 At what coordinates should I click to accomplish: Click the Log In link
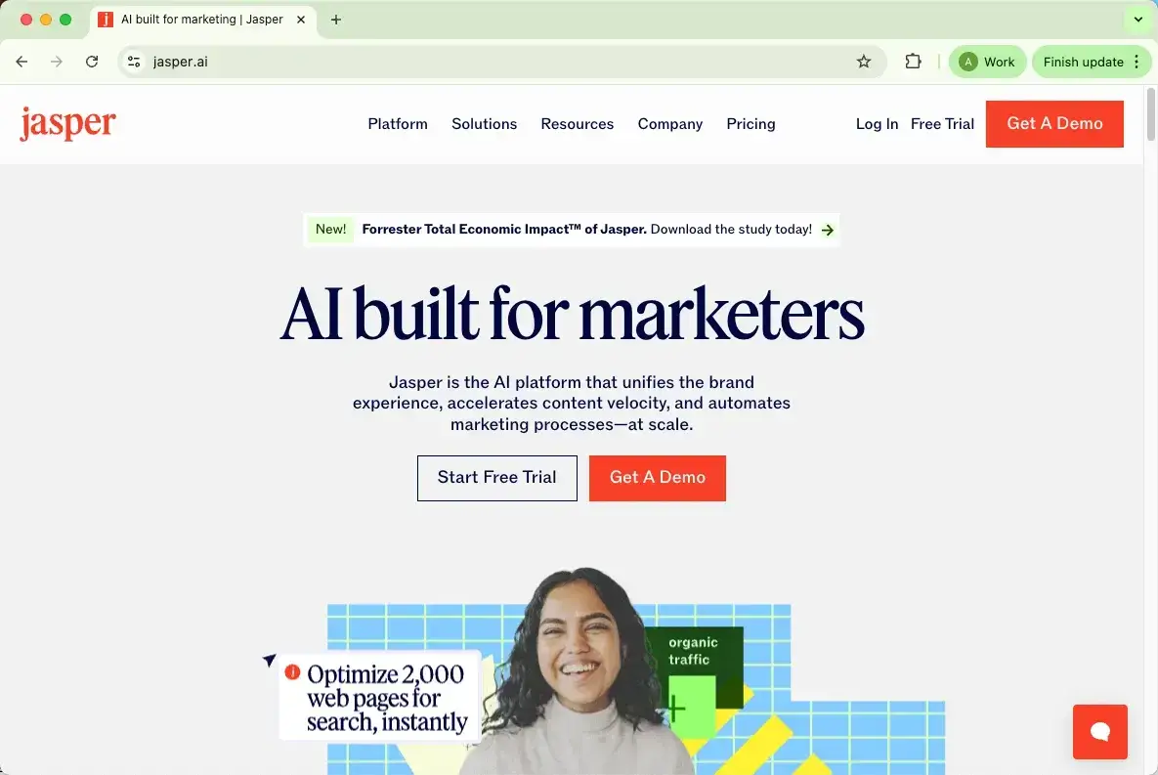(x=877, y=124)
